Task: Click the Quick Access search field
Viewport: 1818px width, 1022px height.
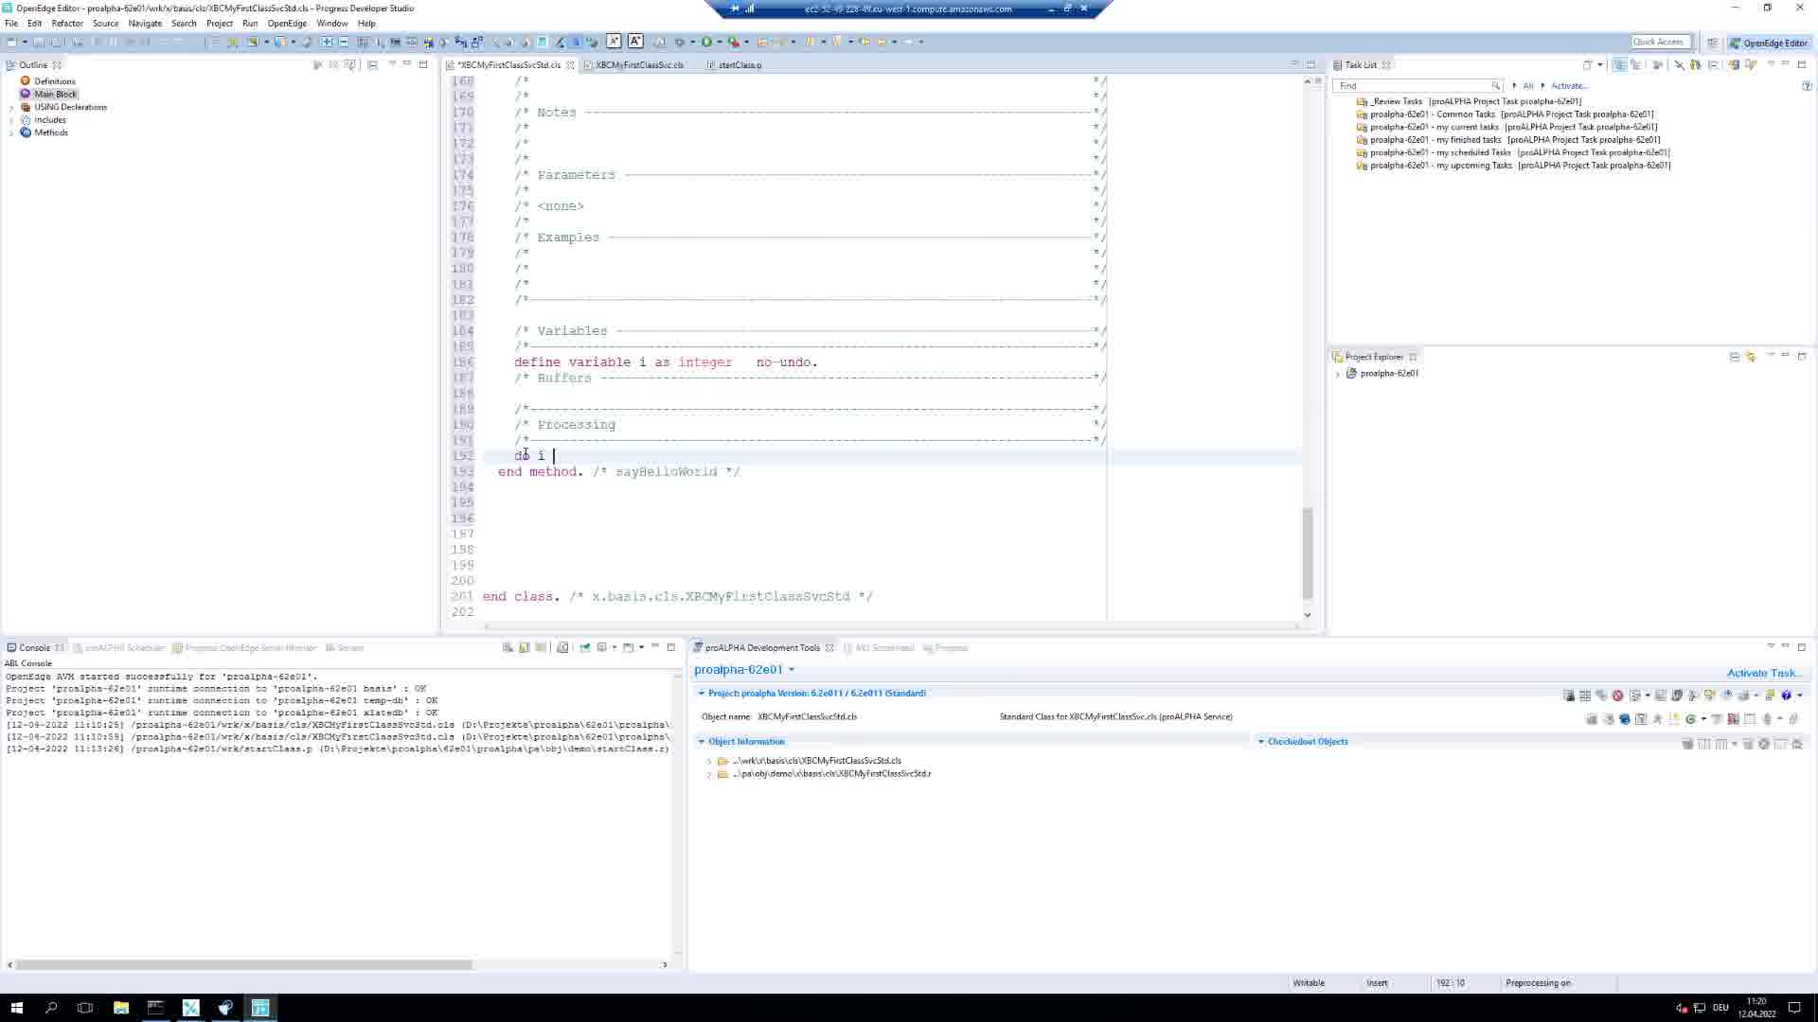Action: pos(1660,42)
